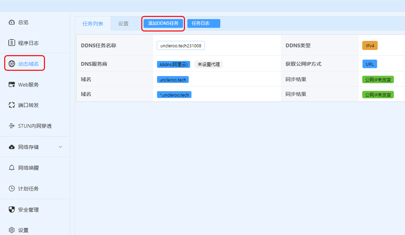Click the 动态域名 DNS globe icon
The image size is (405, 235).
12,64
